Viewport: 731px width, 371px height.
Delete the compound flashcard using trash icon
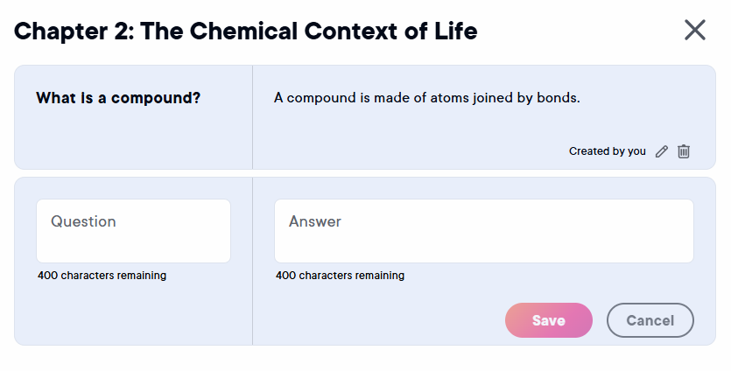(x=684, y=151)
